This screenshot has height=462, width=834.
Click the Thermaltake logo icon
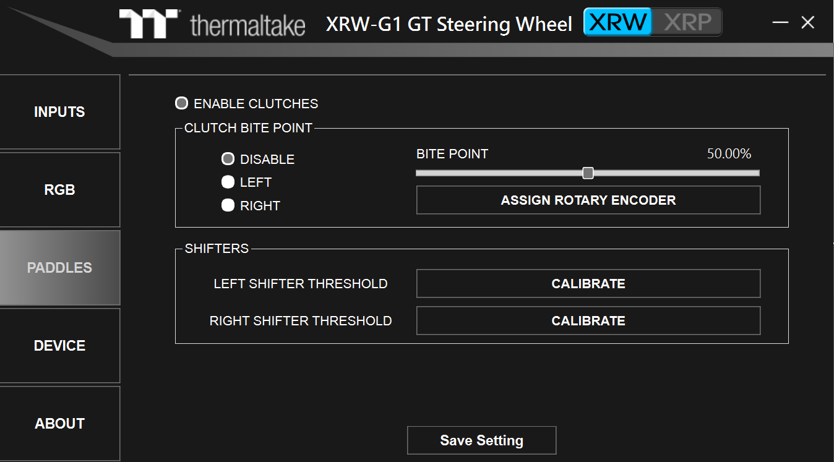148,23
